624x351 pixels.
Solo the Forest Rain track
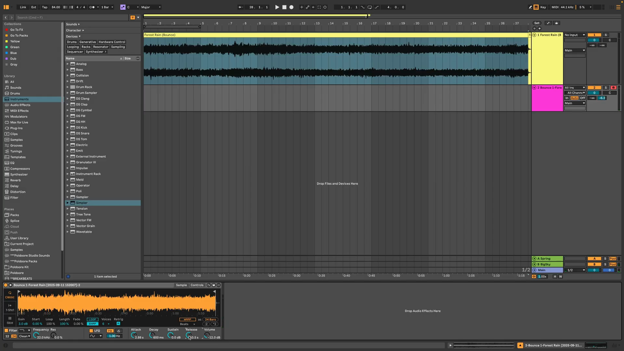pyautogui.click(x=605, y=35)
